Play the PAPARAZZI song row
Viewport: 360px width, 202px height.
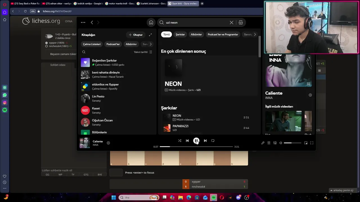pos(209,128)
